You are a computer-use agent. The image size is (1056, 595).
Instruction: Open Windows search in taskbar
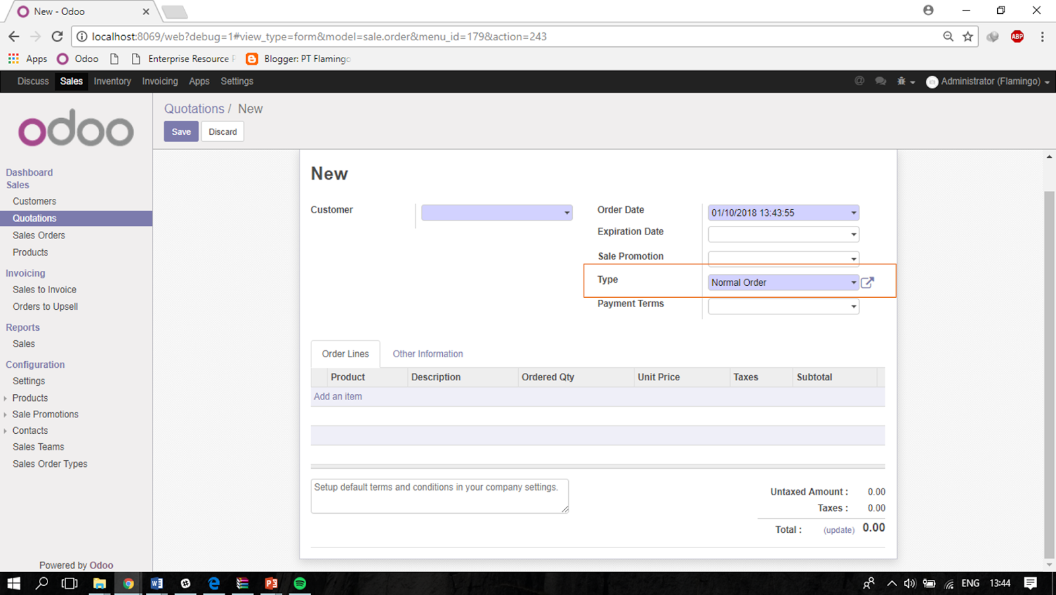tap(42, 583)
